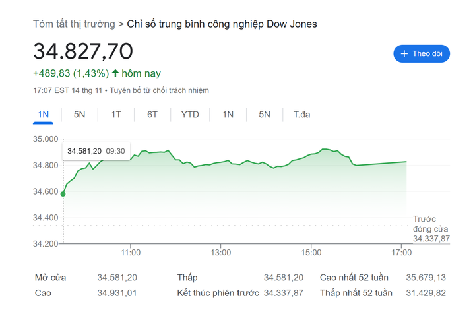The image size is (475, 310).
Task: Select the 1N tab right after YTD
Action: point(228,115)
